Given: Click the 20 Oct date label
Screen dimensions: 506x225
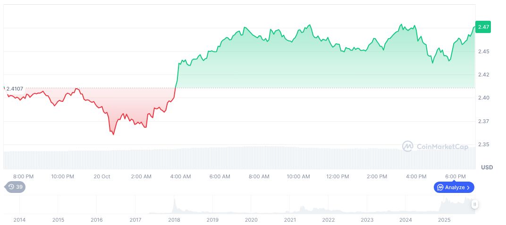Looking at the screenshot, I should coord(102,176).
